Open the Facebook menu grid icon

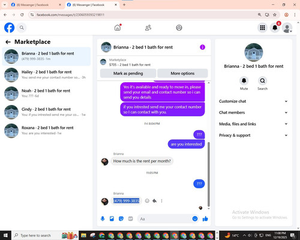click(x=262, y=28)
